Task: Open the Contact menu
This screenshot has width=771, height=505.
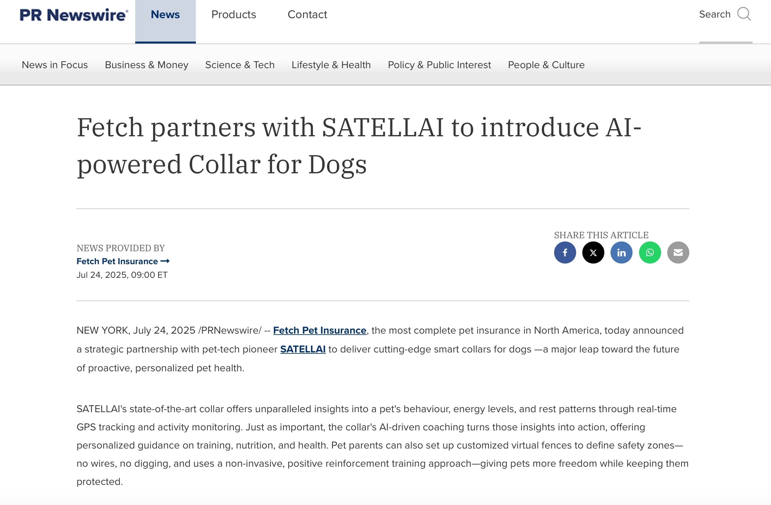Action: point(307,15)
